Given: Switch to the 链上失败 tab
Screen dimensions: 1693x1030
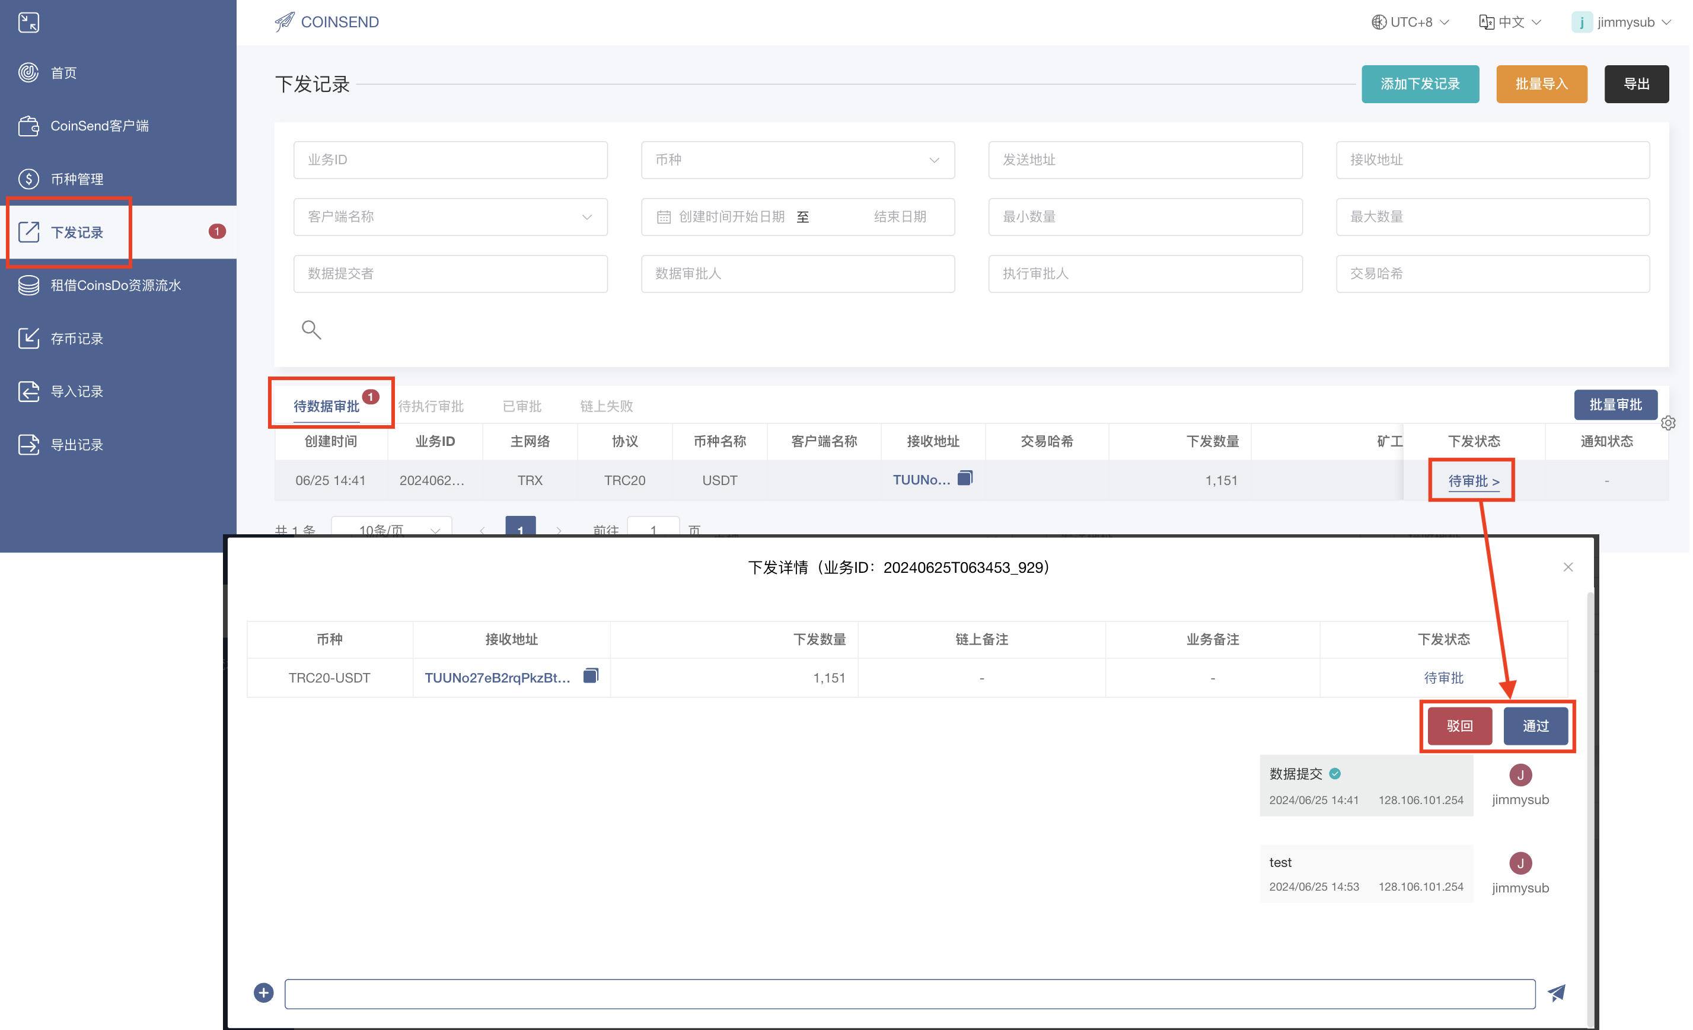Looking at the screenshot, I should click(x=606, y=406).
